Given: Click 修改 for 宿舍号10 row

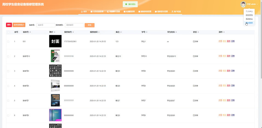Looking at the screenshot, I should (x=224, y=56).
